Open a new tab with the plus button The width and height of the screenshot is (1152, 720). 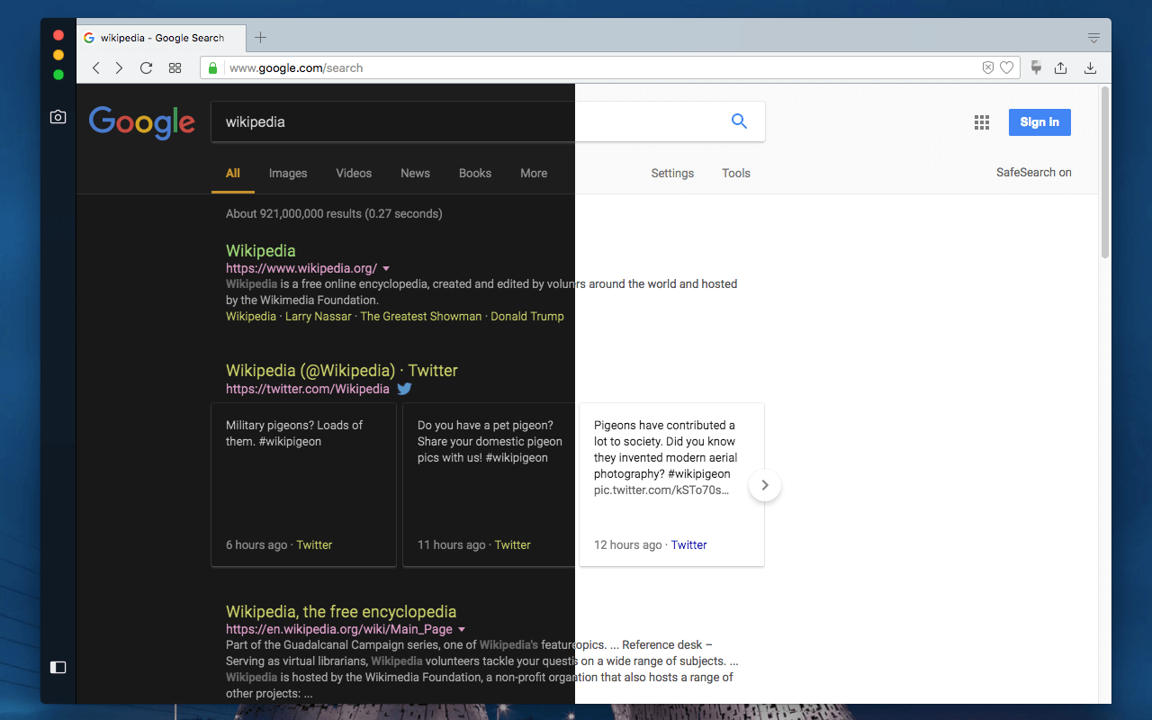[x=261, y=38]
